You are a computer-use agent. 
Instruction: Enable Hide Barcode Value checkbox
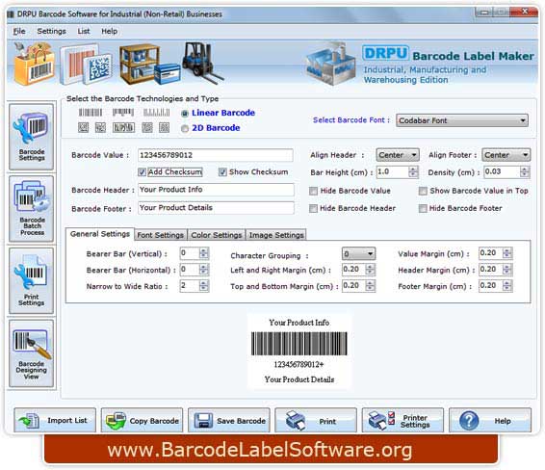(313, 191)
